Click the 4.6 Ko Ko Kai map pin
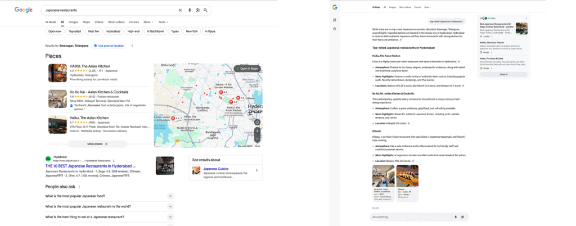 173,118
